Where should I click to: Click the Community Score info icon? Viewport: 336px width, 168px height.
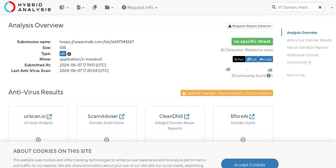point(269,76)
